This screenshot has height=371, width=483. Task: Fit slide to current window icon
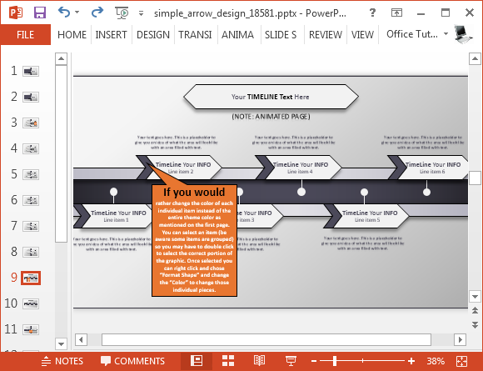point(461,361)
